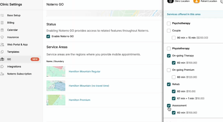This screenshot has height=122, width=223.
Task: Click the Clinic Settings sidebar title
Action: pos(11,4)
